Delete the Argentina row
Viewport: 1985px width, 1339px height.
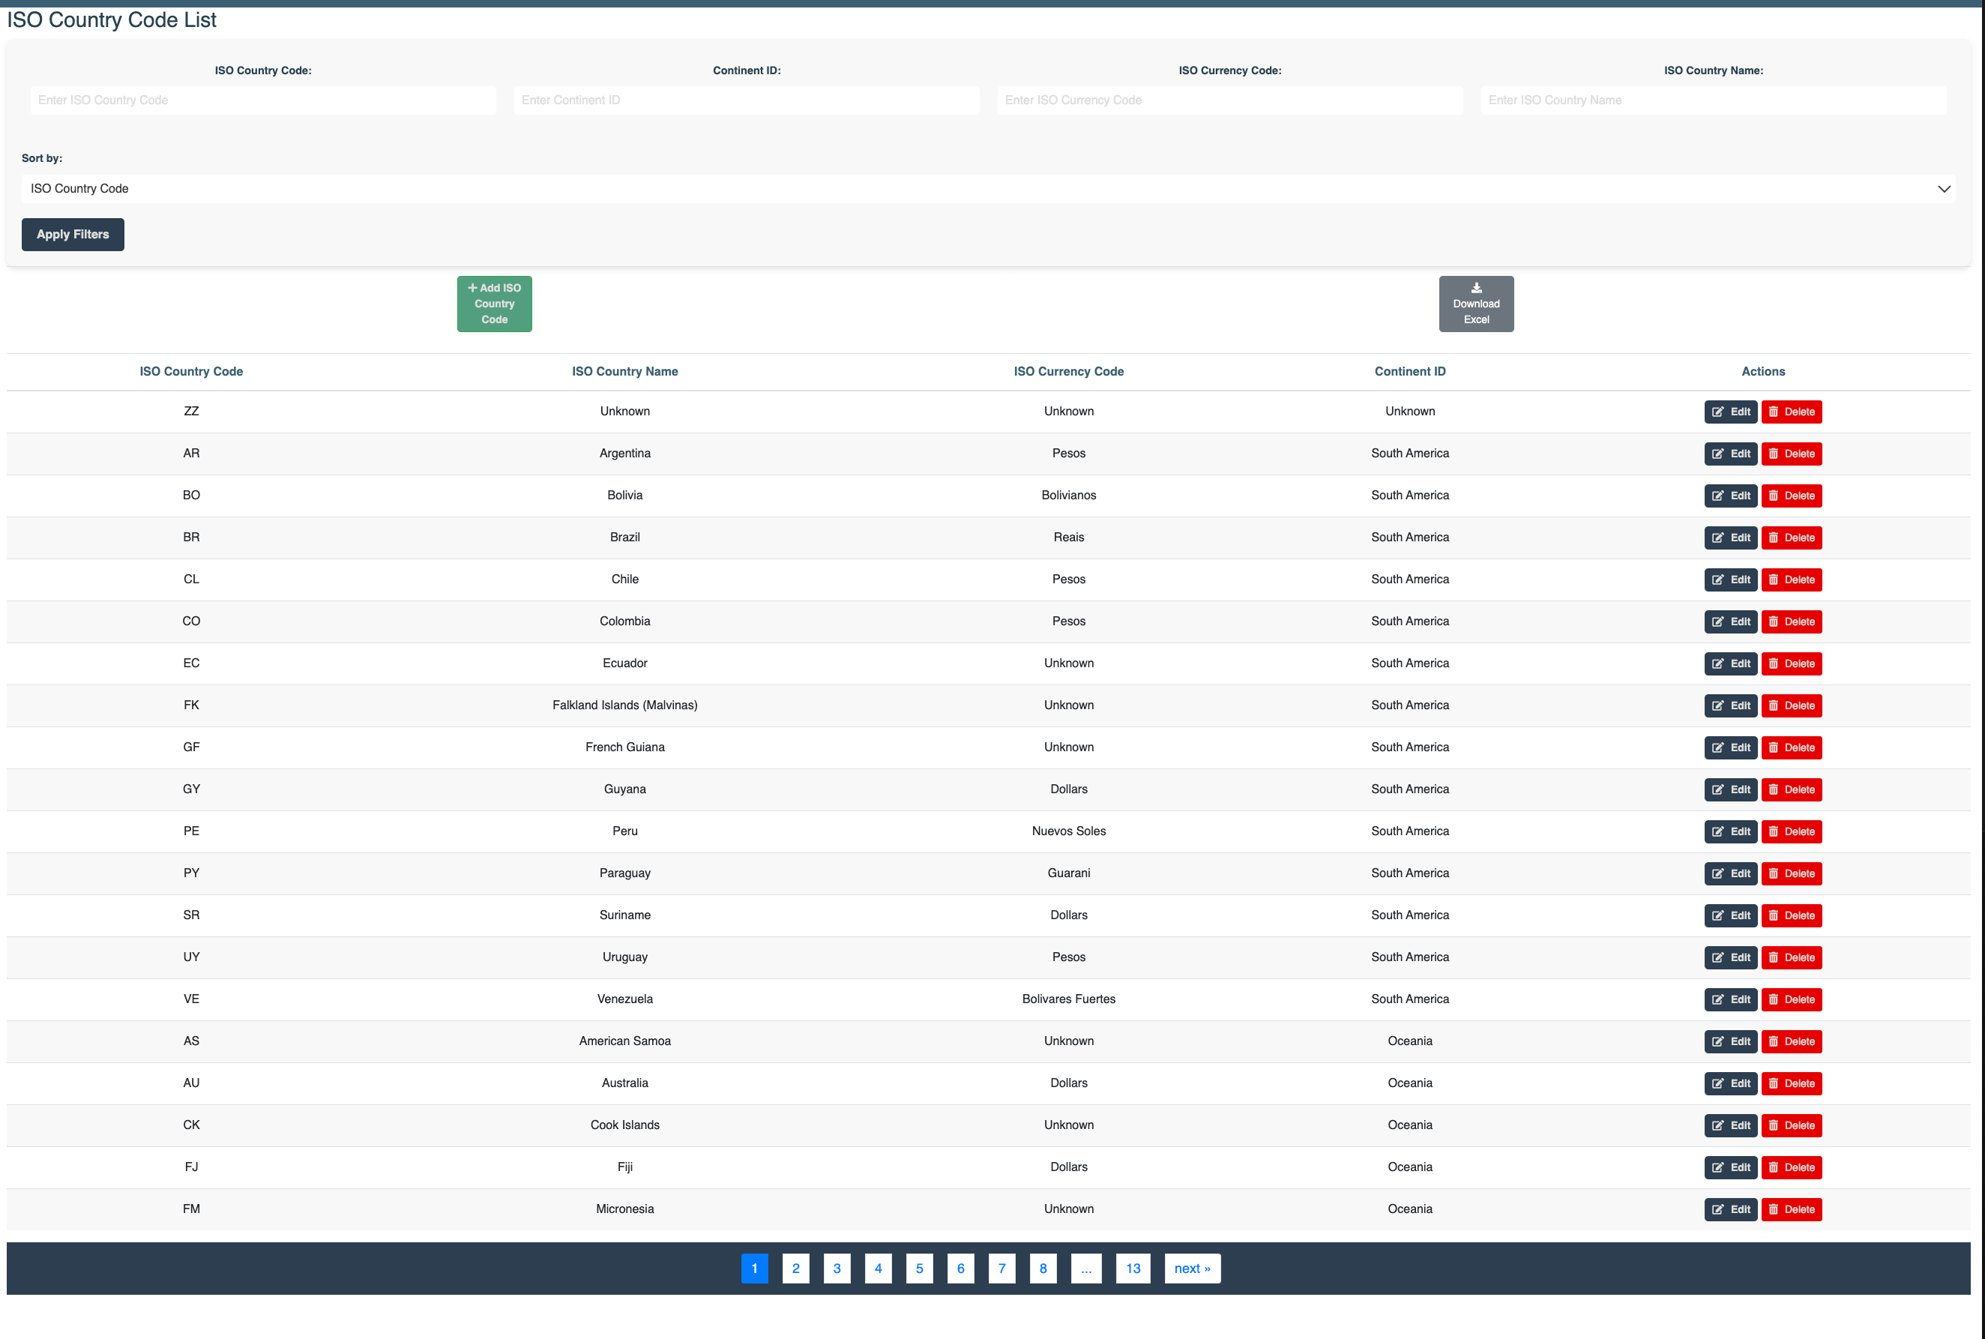(x=1791, y=454)
